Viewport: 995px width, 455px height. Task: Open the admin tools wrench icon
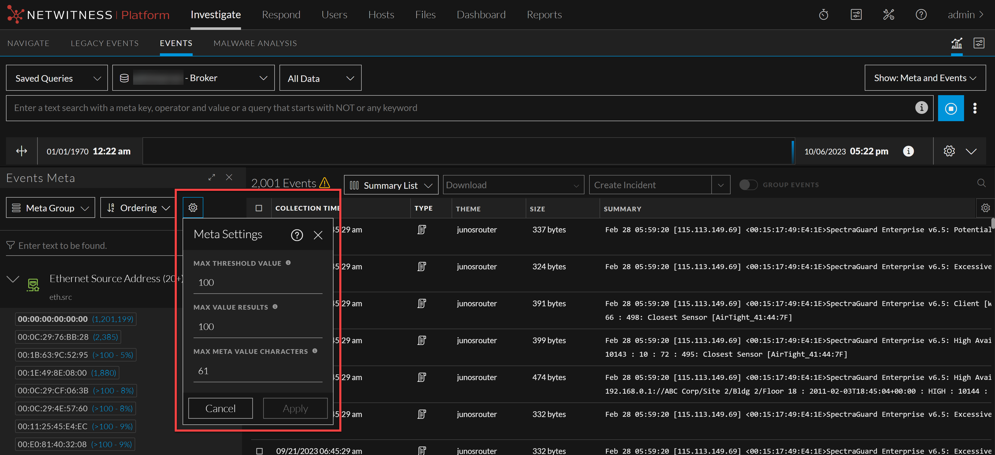(x=888, y=15)
